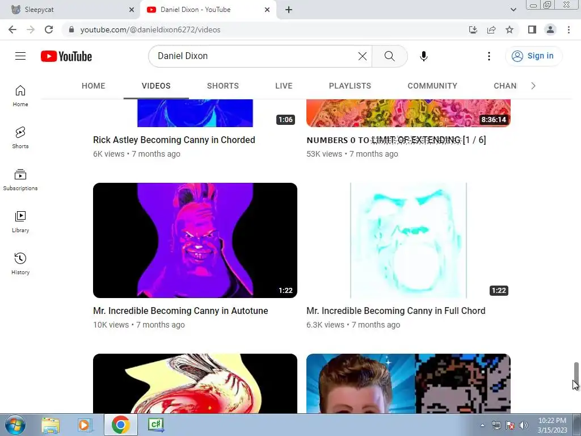Click the browser forward arrow
Viewport: 581px width, 436px height.
[31, 30]
